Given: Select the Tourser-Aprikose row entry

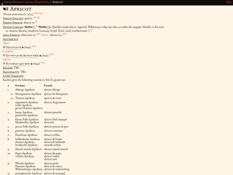Looking at the screenshot, I should pyautogui.click(x=25, y=98).
